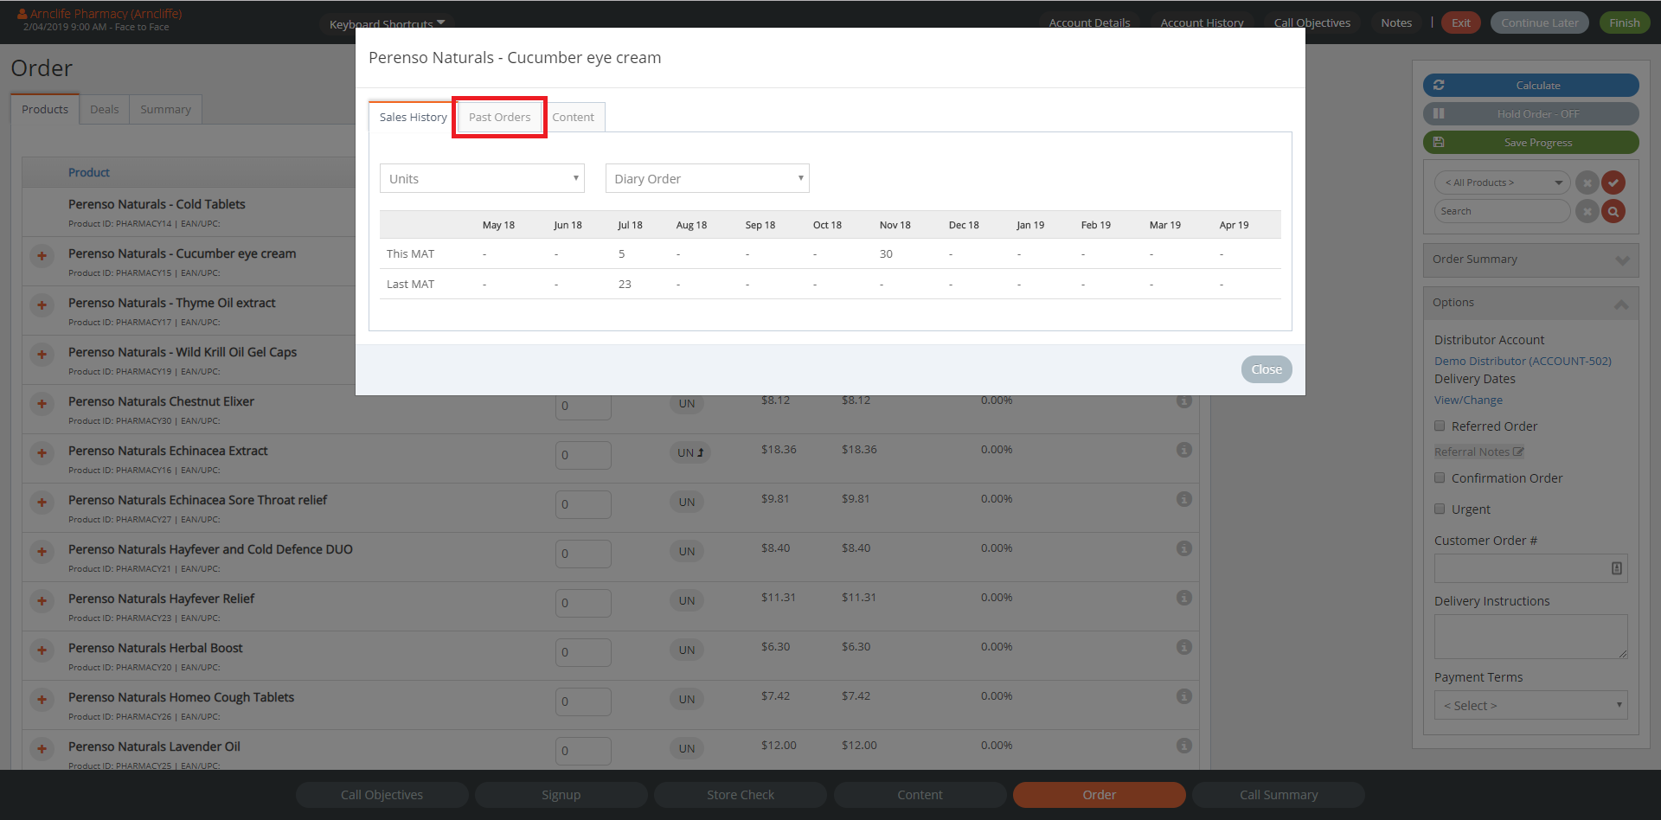
Task: Click the Finish button
Action: click(1624, 23)
